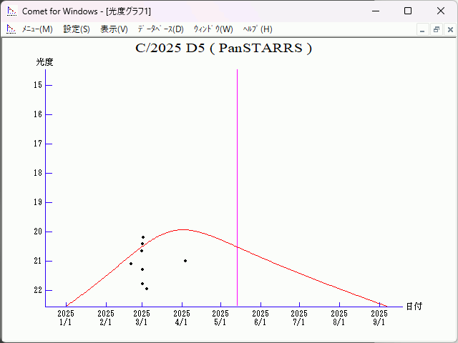458x343 pixels.
Task: Select the isolated observation point near 4/1
Action: (185, 261)
